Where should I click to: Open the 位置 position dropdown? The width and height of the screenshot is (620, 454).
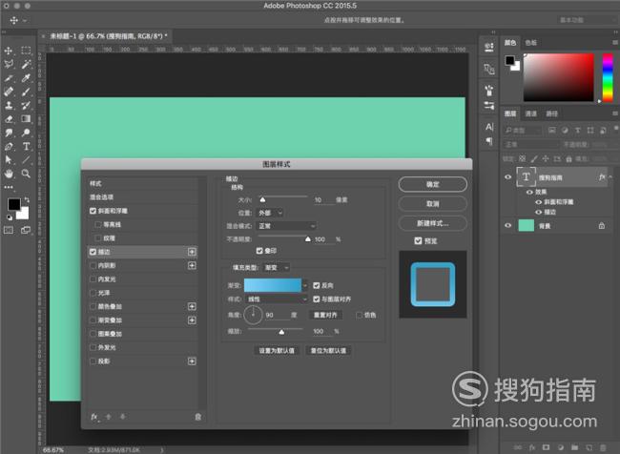(x=271, y=213)
